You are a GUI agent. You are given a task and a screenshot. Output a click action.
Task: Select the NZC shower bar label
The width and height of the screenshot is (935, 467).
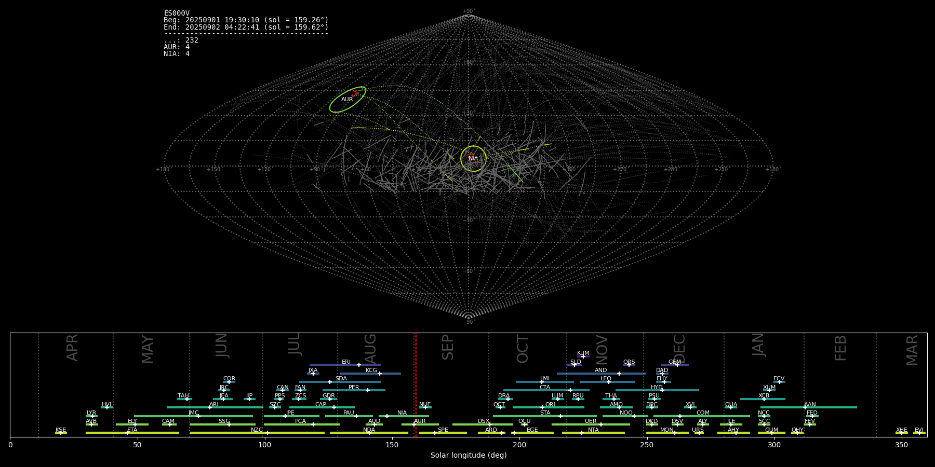click(257, 430)
